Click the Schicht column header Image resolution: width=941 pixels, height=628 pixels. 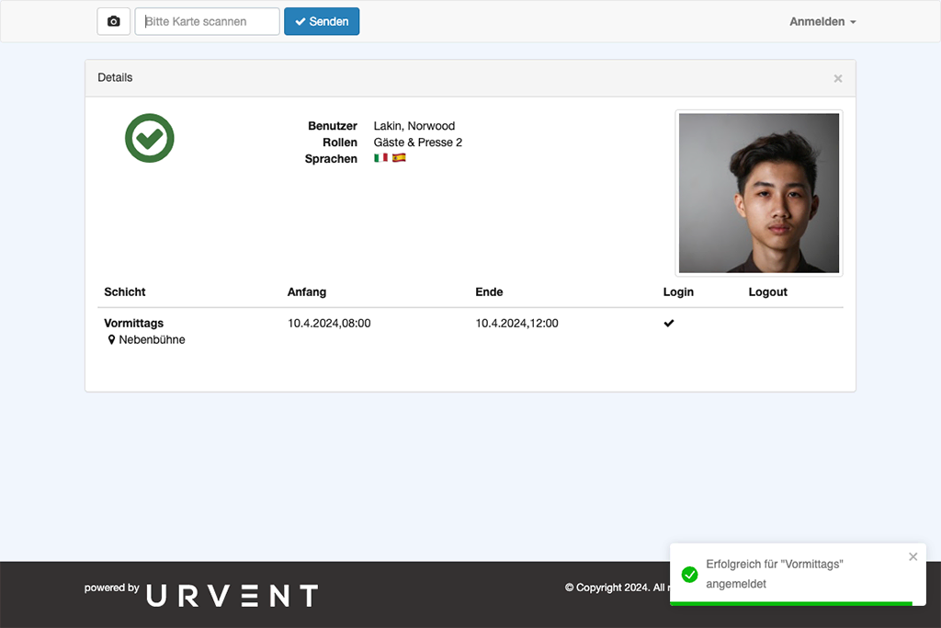(x=125, y=291)
